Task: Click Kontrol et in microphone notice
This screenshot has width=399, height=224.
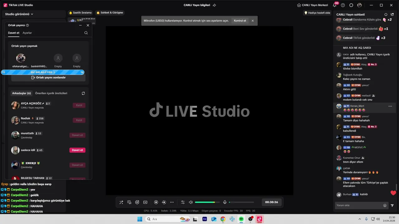Action: 240,21
